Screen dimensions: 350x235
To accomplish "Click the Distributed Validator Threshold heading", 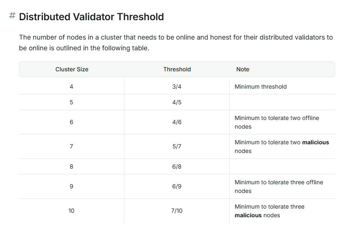I will click(x=91, y=17).
